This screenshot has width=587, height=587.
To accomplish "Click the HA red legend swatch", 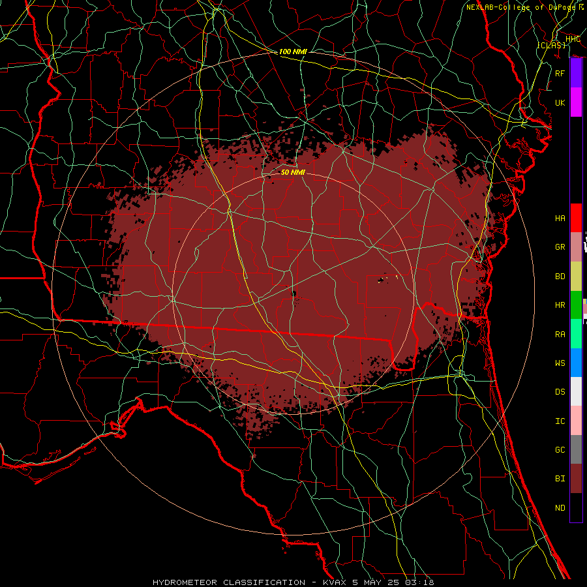I will point(576,218).
